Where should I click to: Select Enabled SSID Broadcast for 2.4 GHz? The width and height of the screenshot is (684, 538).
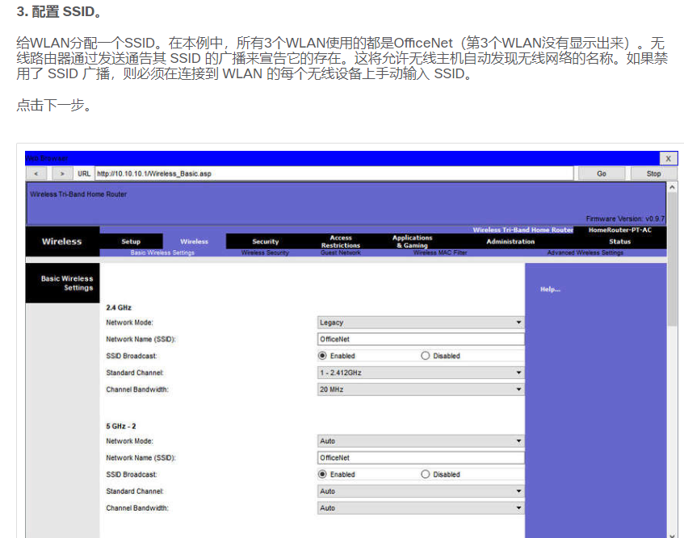click(323, 356)
